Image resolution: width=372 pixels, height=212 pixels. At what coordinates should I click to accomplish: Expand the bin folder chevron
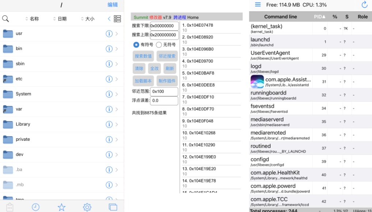(x=117, y=49)
